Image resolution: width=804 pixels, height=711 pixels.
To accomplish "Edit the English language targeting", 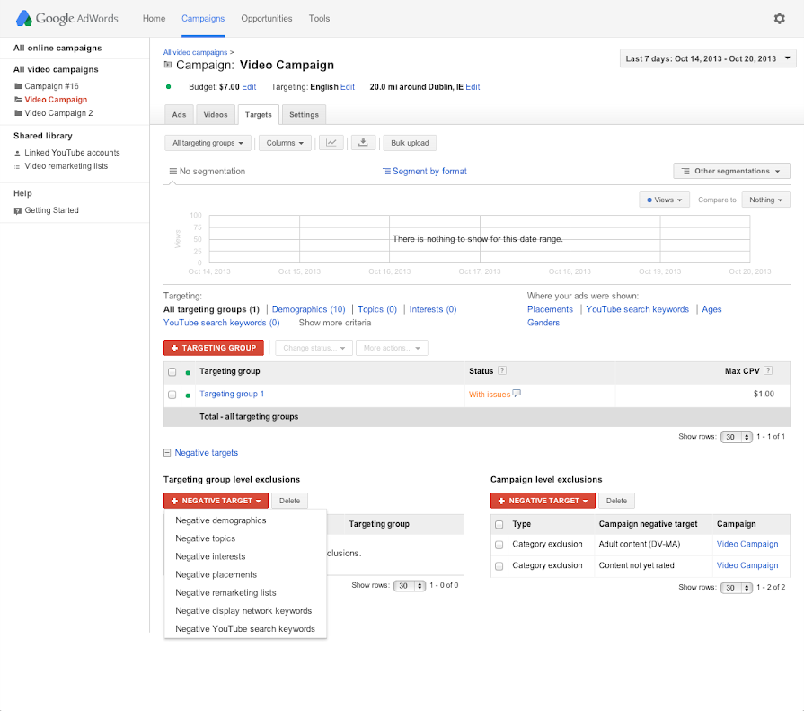I will click(347, 87).
